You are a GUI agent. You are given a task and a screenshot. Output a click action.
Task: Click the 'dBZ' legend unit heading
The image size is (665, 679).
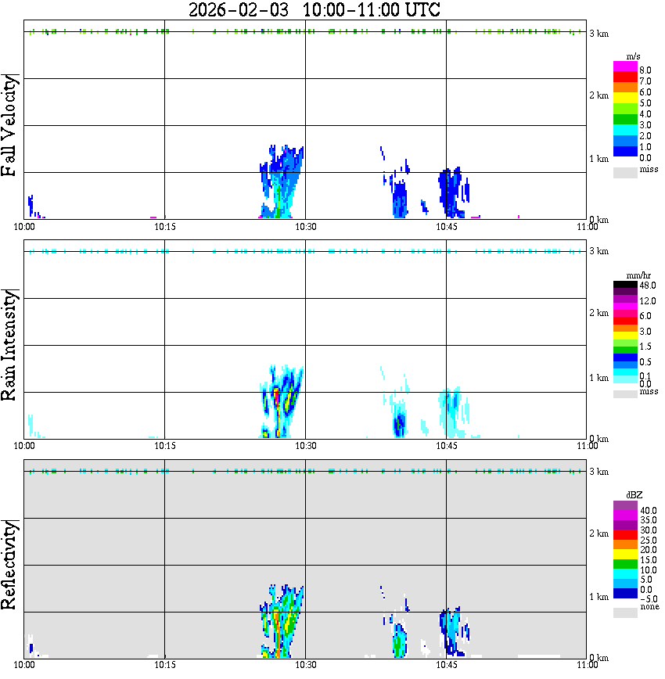pyautogui.click(x=634, y=495)
